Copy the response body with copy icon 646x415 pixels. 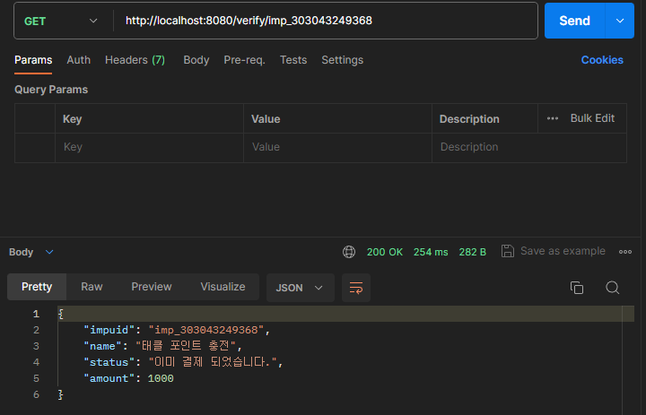pos(577,288)
